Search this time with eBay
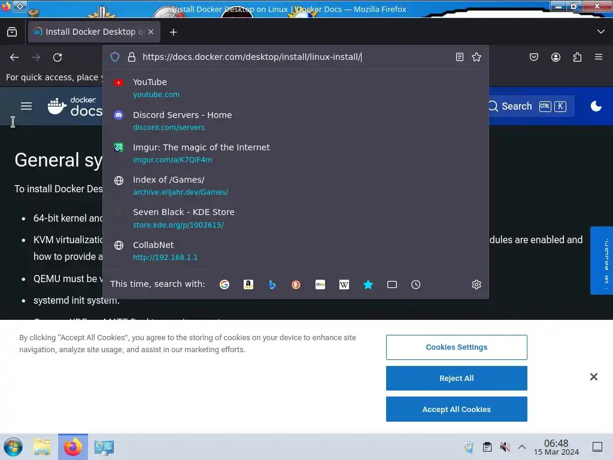The height and width of the screenshot is (460, 613). 320,285
